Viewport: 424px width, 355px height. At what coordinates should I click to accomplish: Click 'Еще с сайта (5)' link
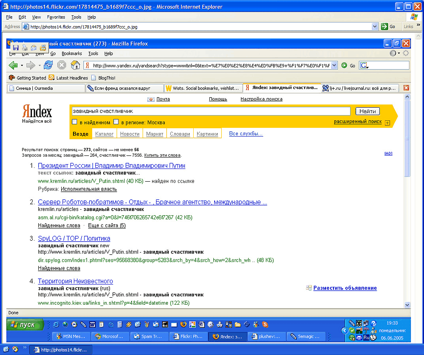click(x=107, y=225)
